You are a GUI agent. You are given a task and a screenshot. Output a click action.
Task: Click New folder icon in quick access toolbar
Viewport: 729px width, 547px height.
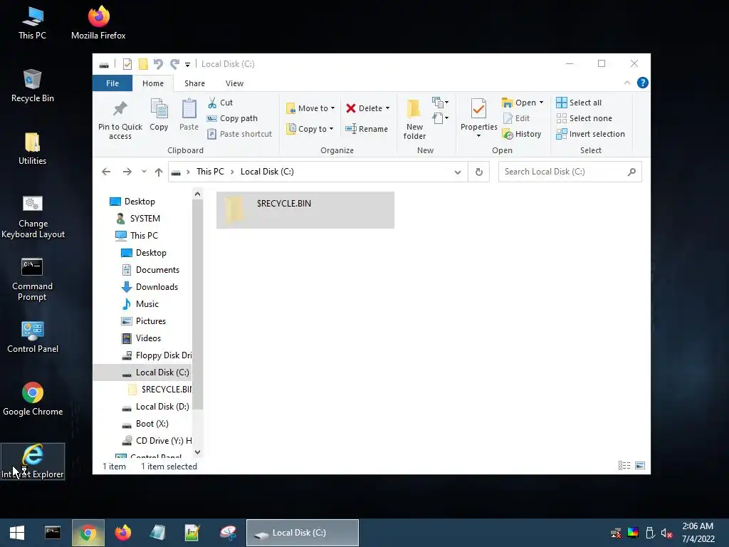coord(143,64)
